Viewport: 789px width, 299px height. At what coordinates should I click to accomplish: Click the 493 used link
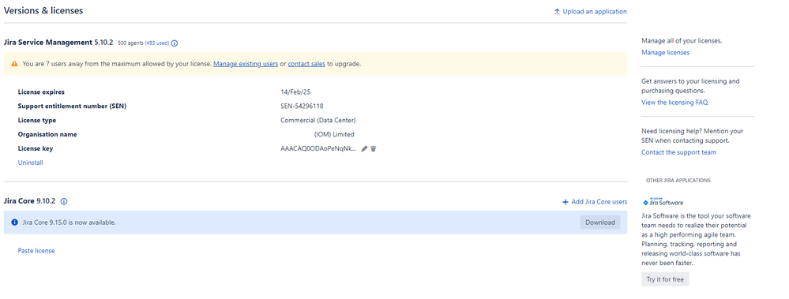coord(157,43)
